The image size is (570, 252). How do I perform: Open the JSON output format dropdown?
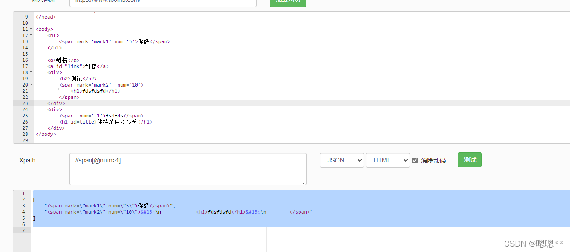[342, 160]
